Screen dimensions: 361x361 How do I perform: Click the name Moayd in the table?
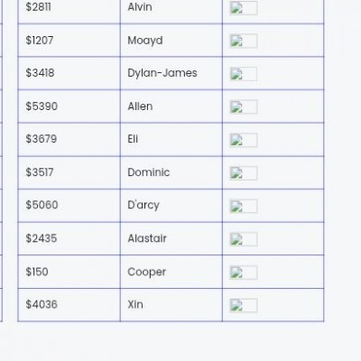pos(145,41)
